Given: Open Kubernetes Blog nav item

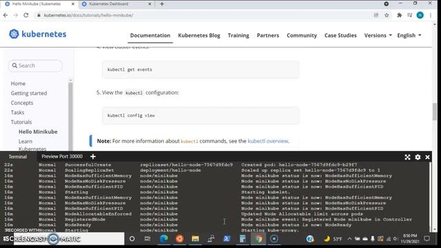Looking at the screenshot, I should click(x=199, y=35).
